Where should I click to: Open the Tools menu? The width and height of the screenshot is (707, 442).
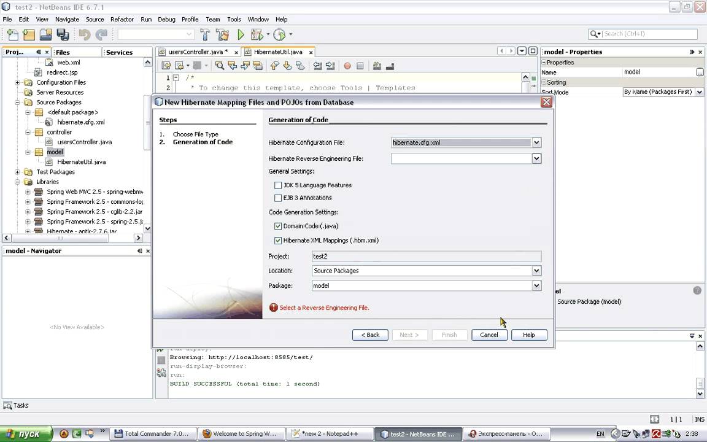[x=234, y=20]
